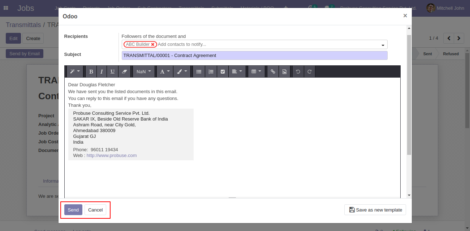The width and height of the screenshot is (470, 231).
Task: Close the Odoo dialog with the X
Action: click(405, 16)
